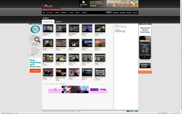Click the Next page link
The width and height of the screenshot is (182, 114).
click(x=64, y=84)
